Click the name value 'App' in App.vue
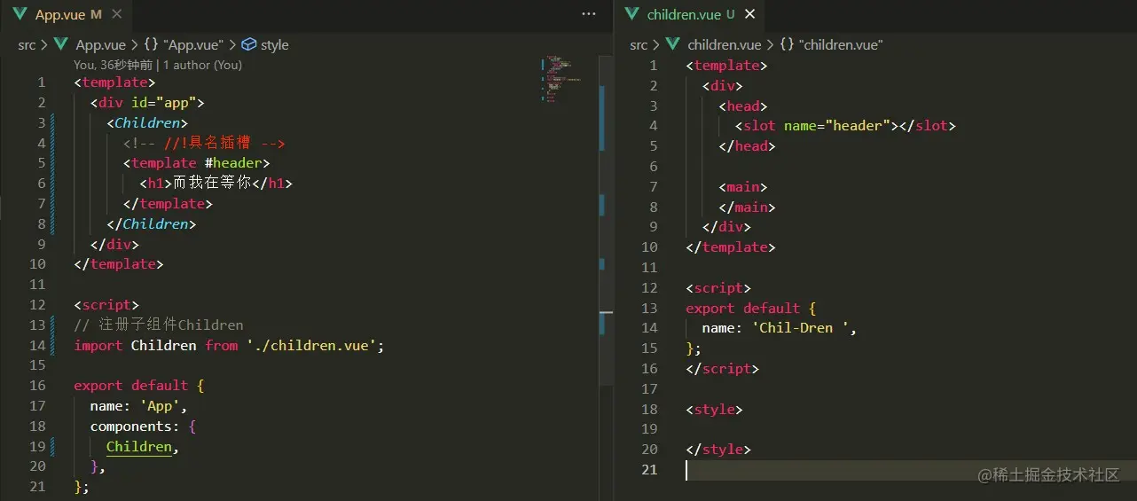 160,406
